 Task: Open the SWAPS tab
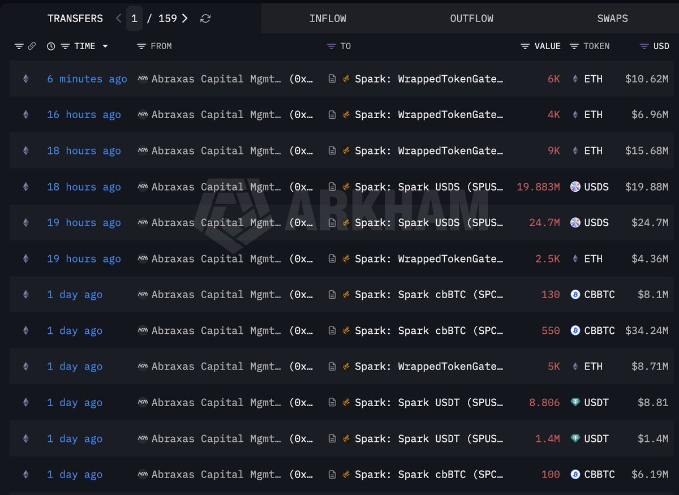[613, 18]
